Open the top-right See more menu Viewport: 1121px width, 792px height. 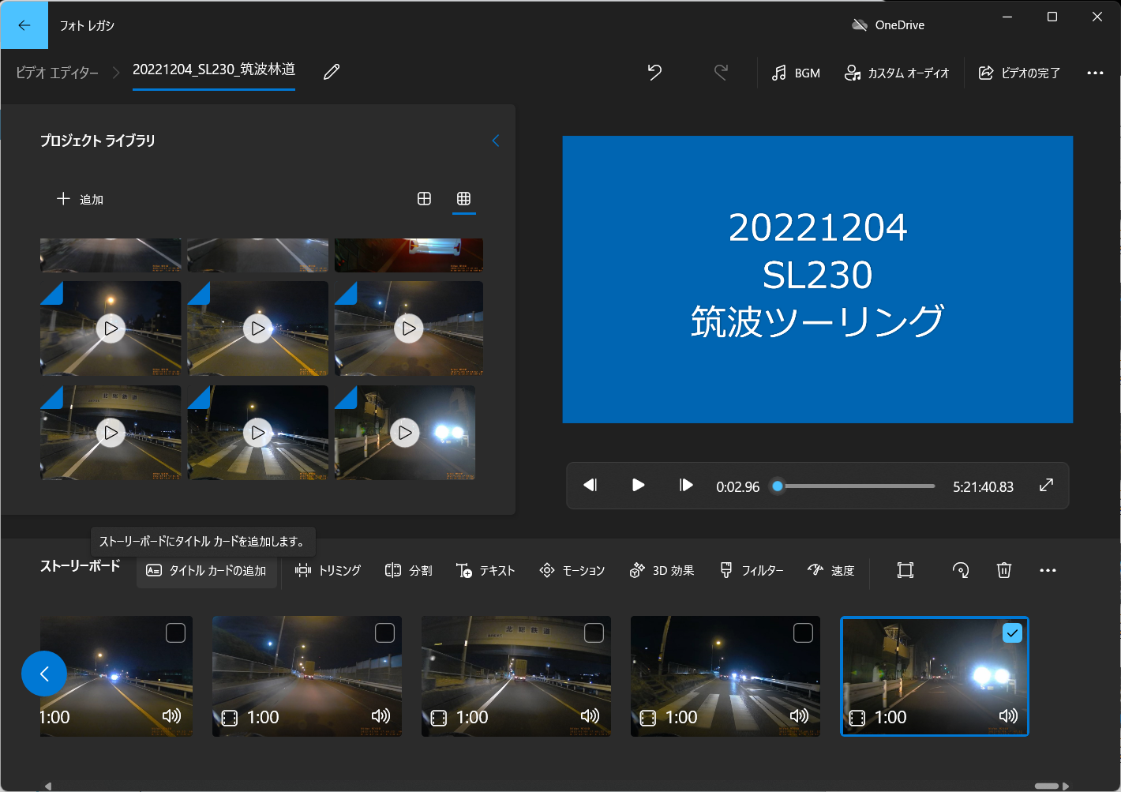1095,73
